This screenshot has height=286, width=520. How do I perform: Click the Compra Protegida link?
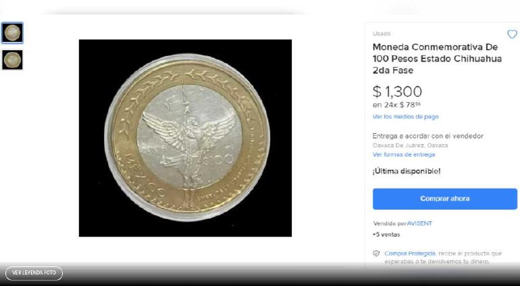coord(409,254)
